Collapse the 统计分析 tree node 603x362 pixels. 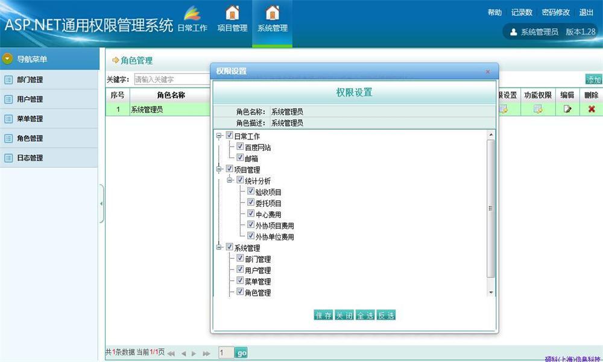point(230,180)
